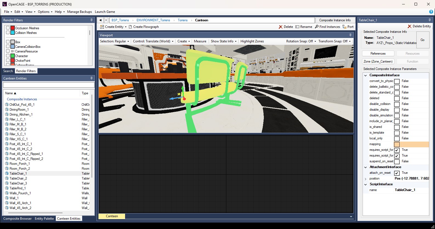Click the red Delete Entity X icon
Viewport: 435px width, 229px height.
tap(409, 26)
